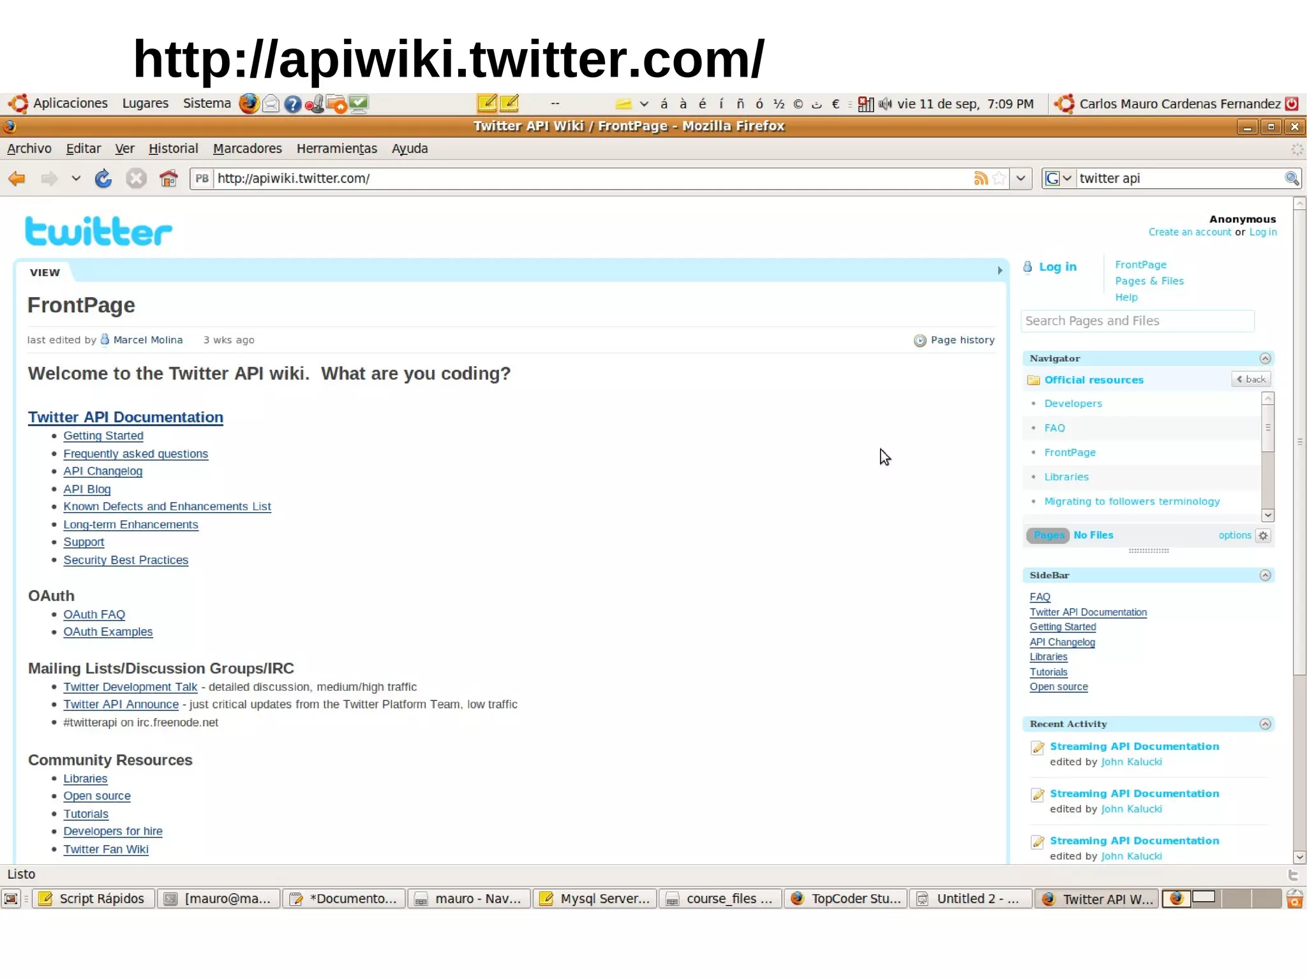This screenshot has width=1307, height=979.
Task: Click the red power button next to username
Action: [x=1292, y=103]
